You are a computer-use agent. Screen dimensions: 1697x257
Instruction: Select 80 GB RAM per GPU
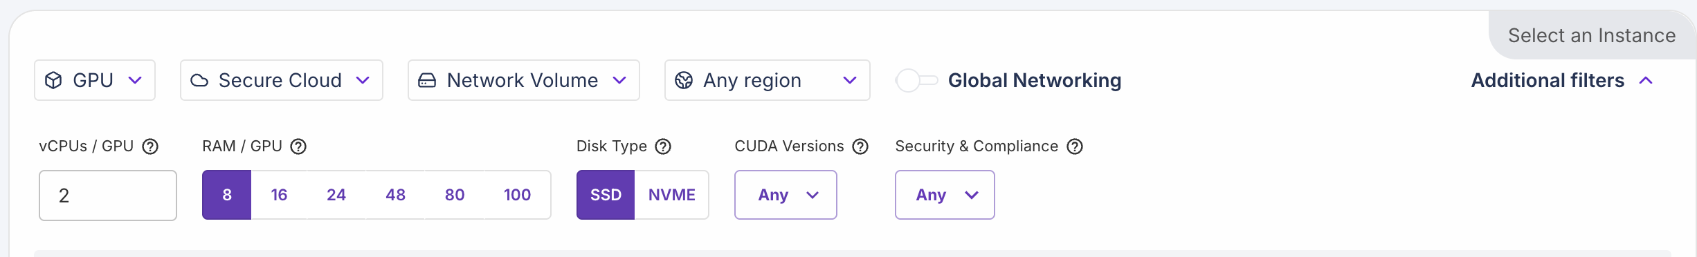click(x=455, y=195)
